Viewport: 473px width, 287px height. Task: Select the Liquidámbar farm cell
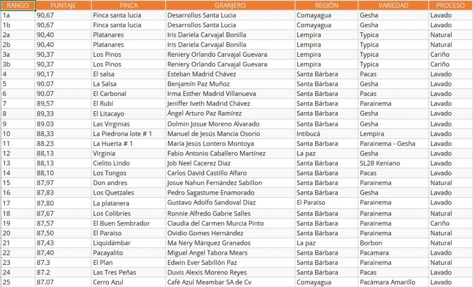(x=128, y=243)
